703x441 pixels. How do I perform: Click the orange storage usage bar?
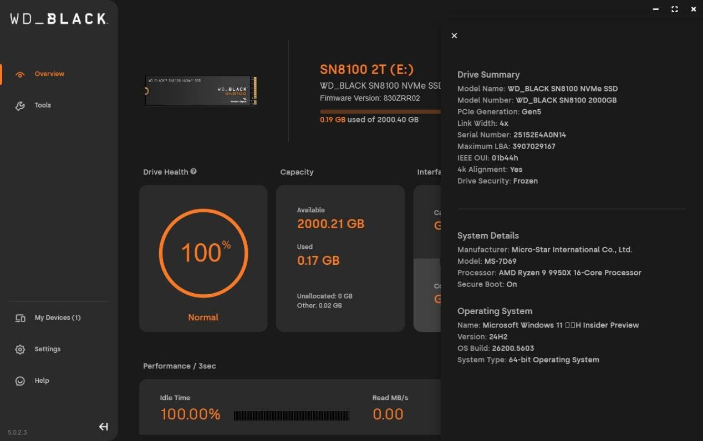(x=380, y=111)
